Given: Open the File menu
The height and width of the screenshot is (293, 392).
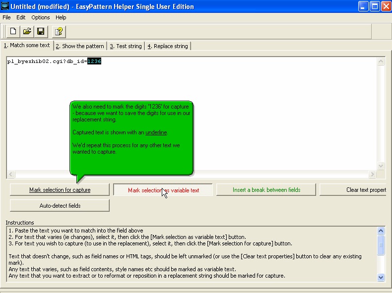Looking at the screenshot, I should coord(6,17).
